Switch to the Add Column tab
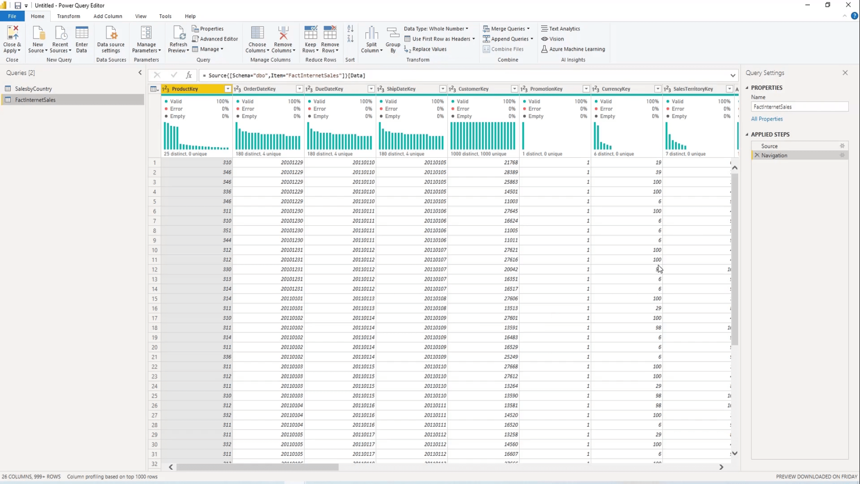This screenshot has width=860, height=484. point(108,16)
